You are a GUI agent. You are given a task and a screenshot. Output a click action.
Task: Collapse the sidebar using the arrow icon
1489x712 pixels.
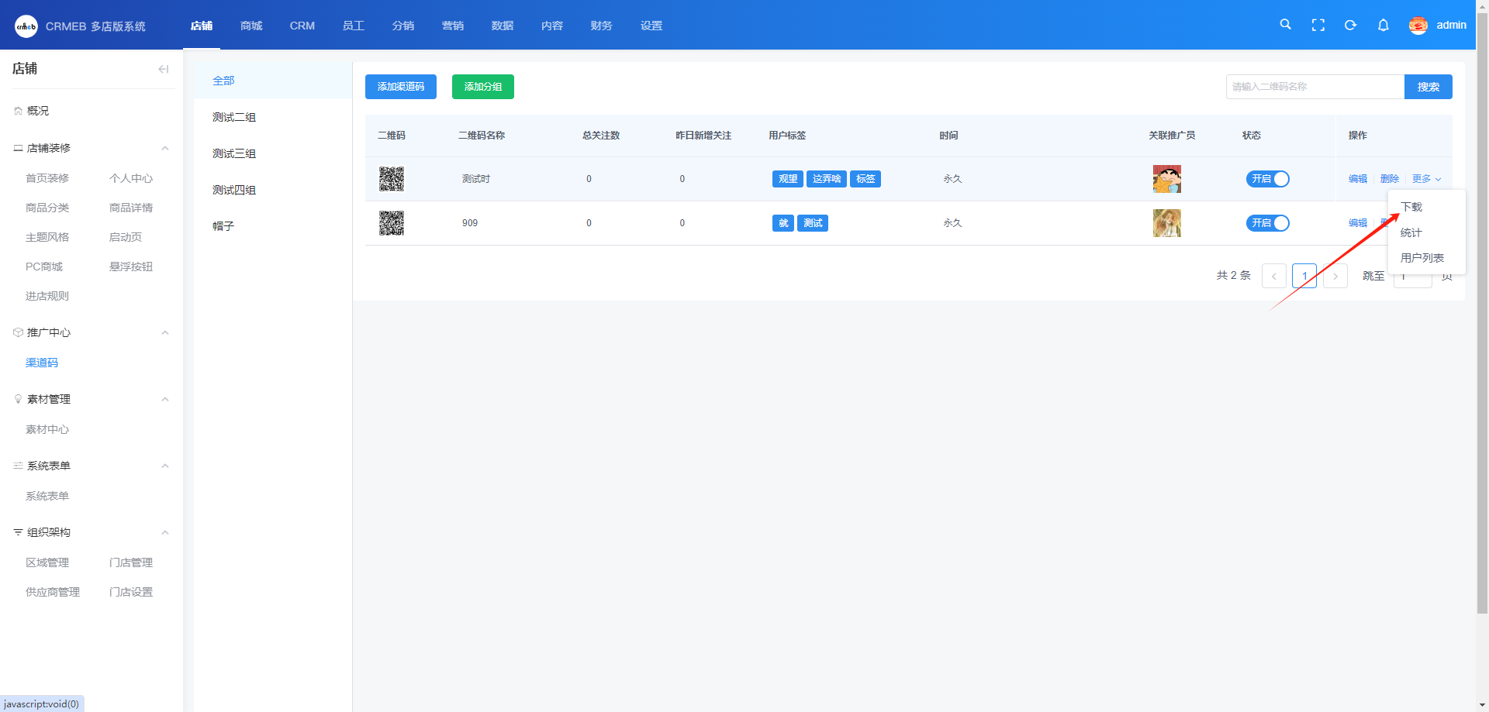pos(163,69)
